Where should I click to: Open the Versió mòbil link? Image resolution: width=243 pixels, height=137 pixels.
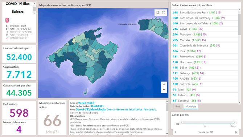point(86,103)
